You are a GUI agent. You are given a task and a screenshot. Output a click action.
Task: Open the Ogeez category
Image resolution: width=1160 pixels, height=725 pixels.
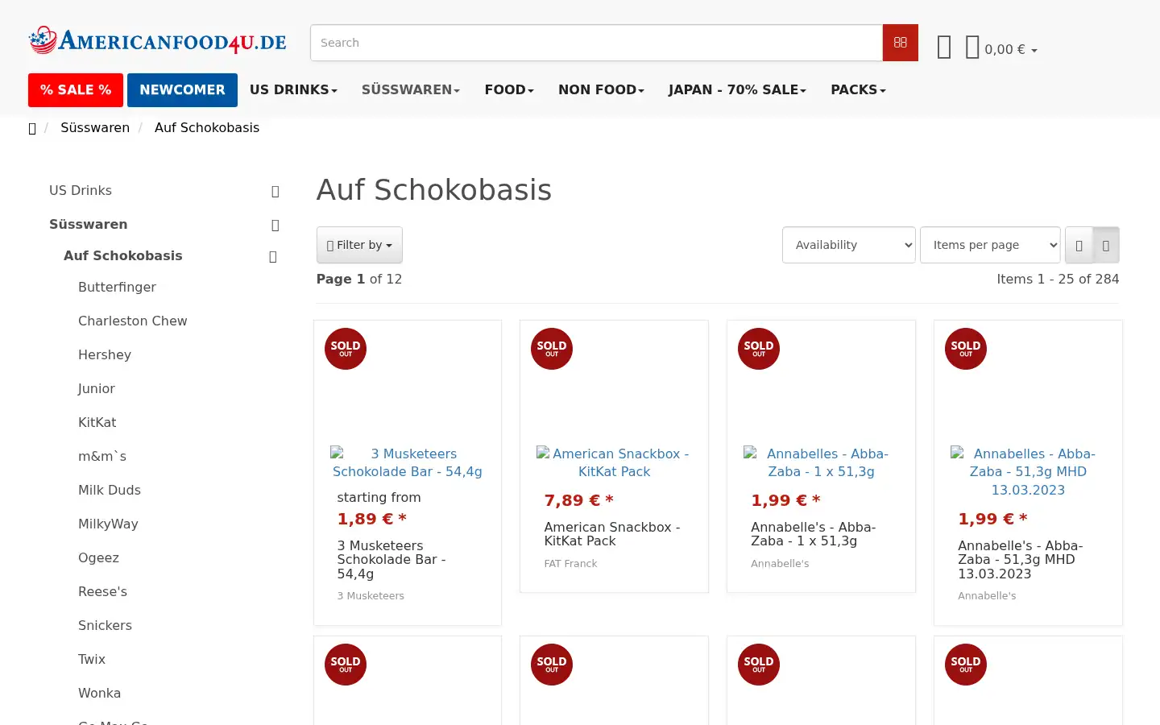[98, 558]
